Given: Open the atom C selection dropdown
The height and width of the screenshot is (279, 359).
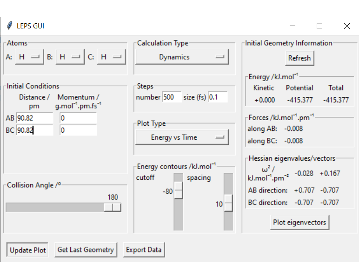Looking at the screenshot, I should click(111, 57).
